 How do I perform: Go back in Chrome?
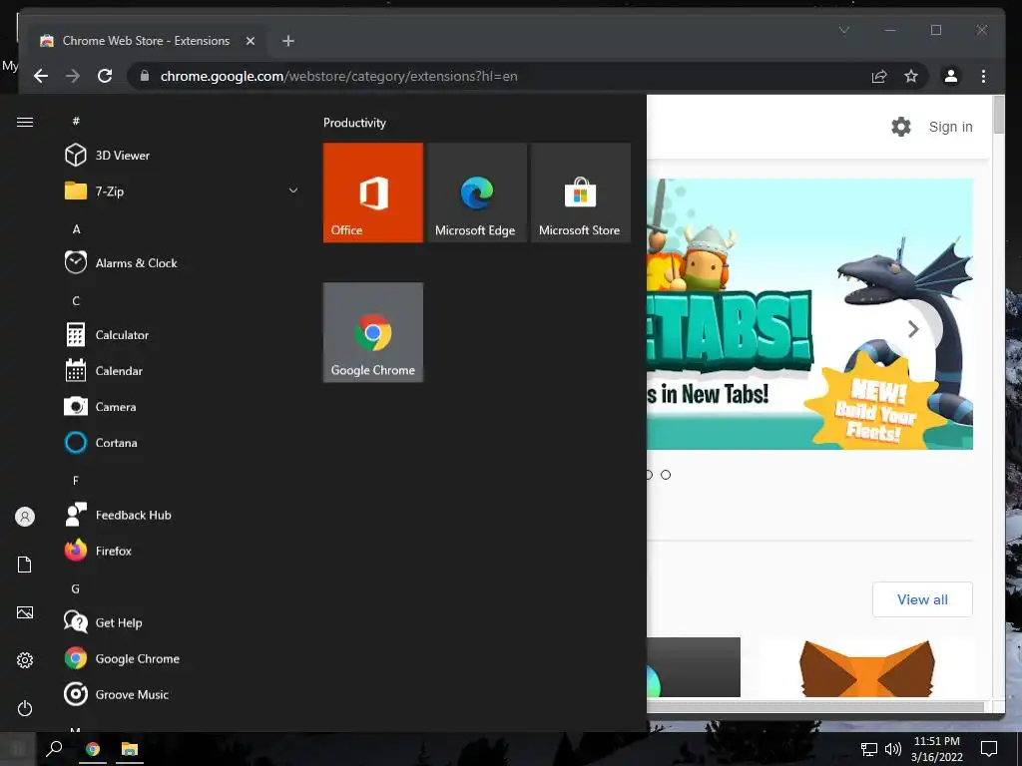41,76
